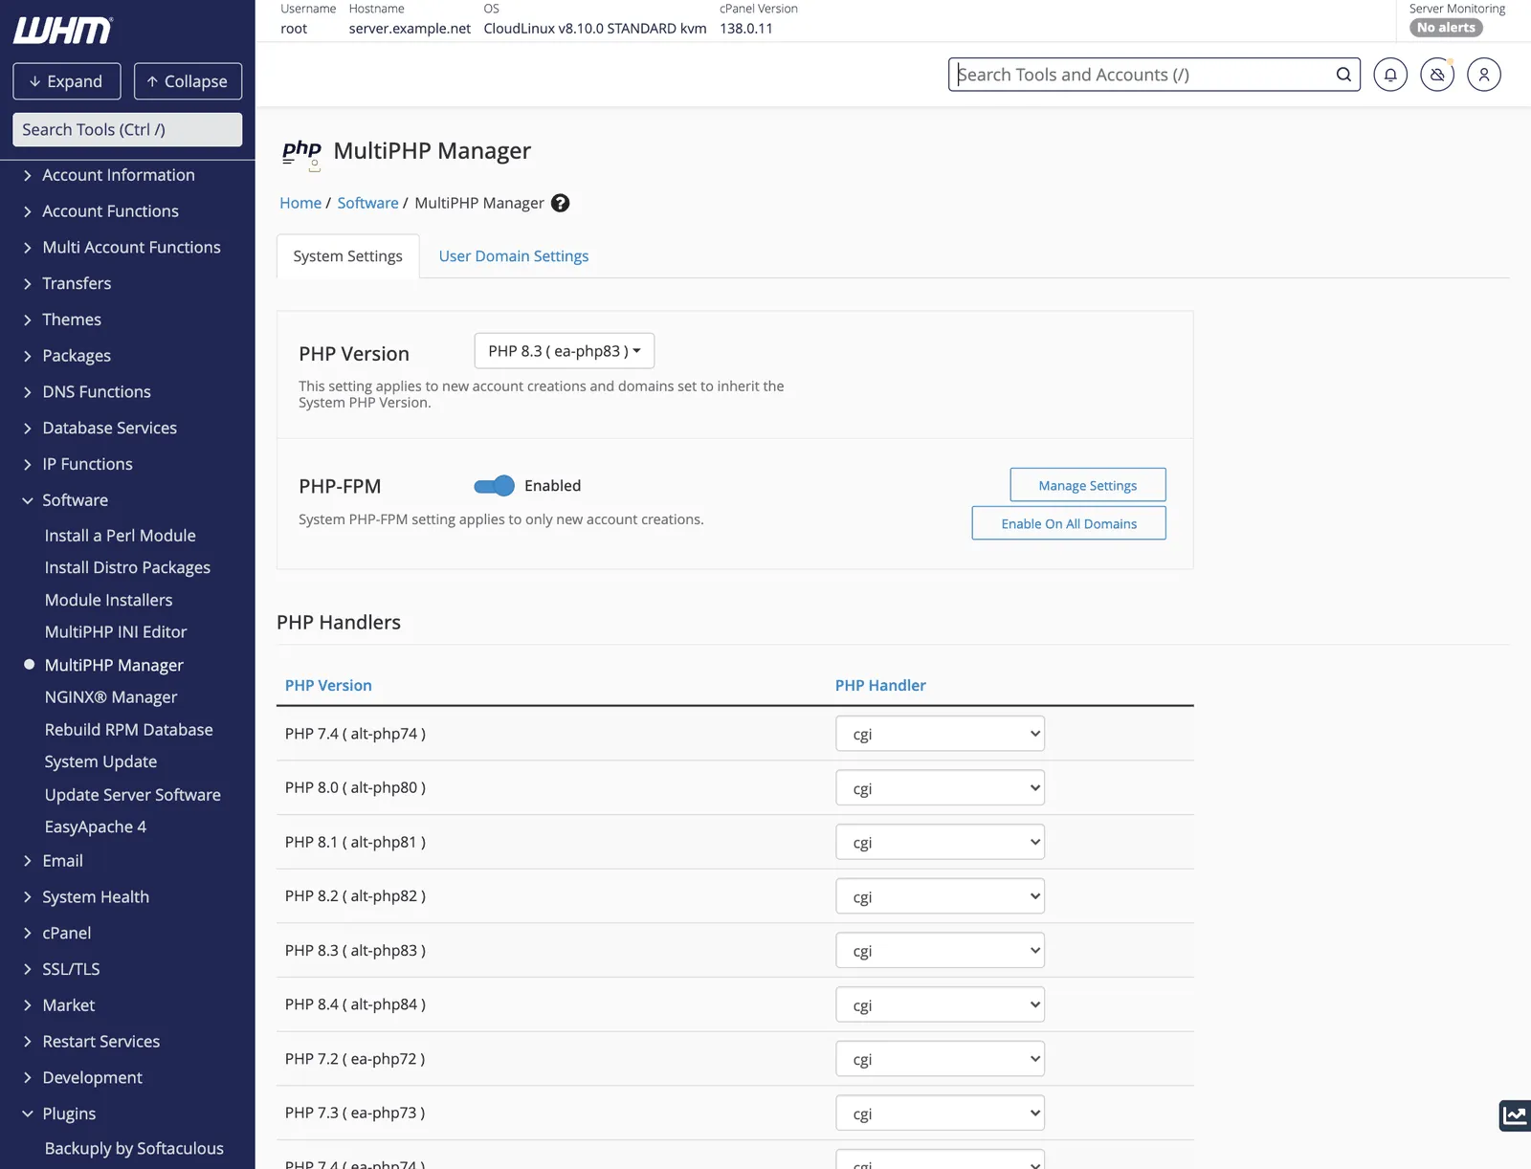Image resolution: width=1531 pixels, height=1169 pixels.
Task: Click the WHM logo
Action: [x=63, y=31]
